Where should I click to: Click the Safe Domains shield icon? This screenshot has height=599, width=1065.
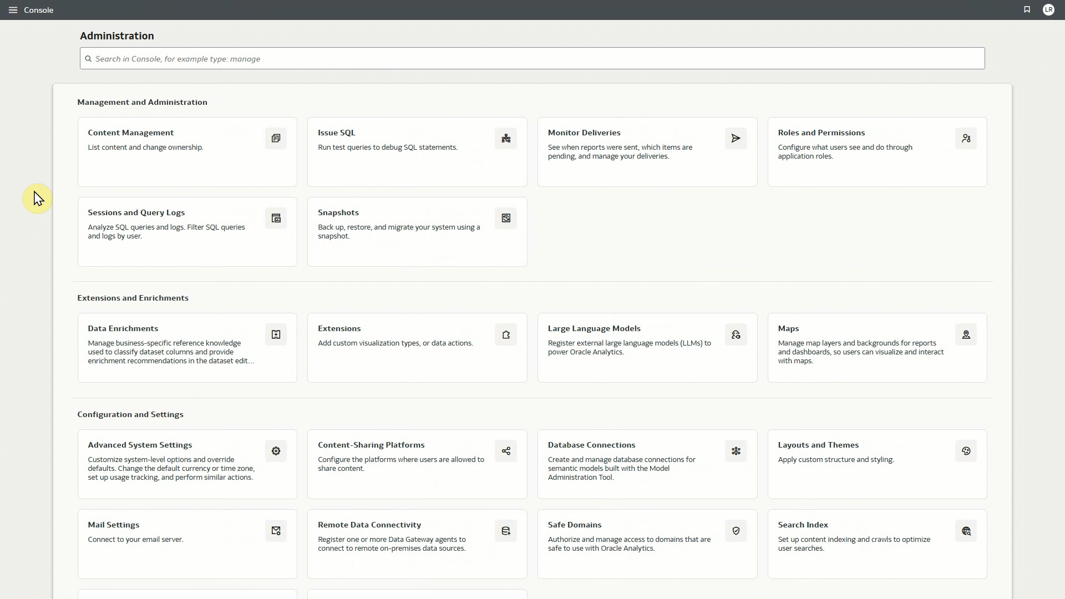735,530
